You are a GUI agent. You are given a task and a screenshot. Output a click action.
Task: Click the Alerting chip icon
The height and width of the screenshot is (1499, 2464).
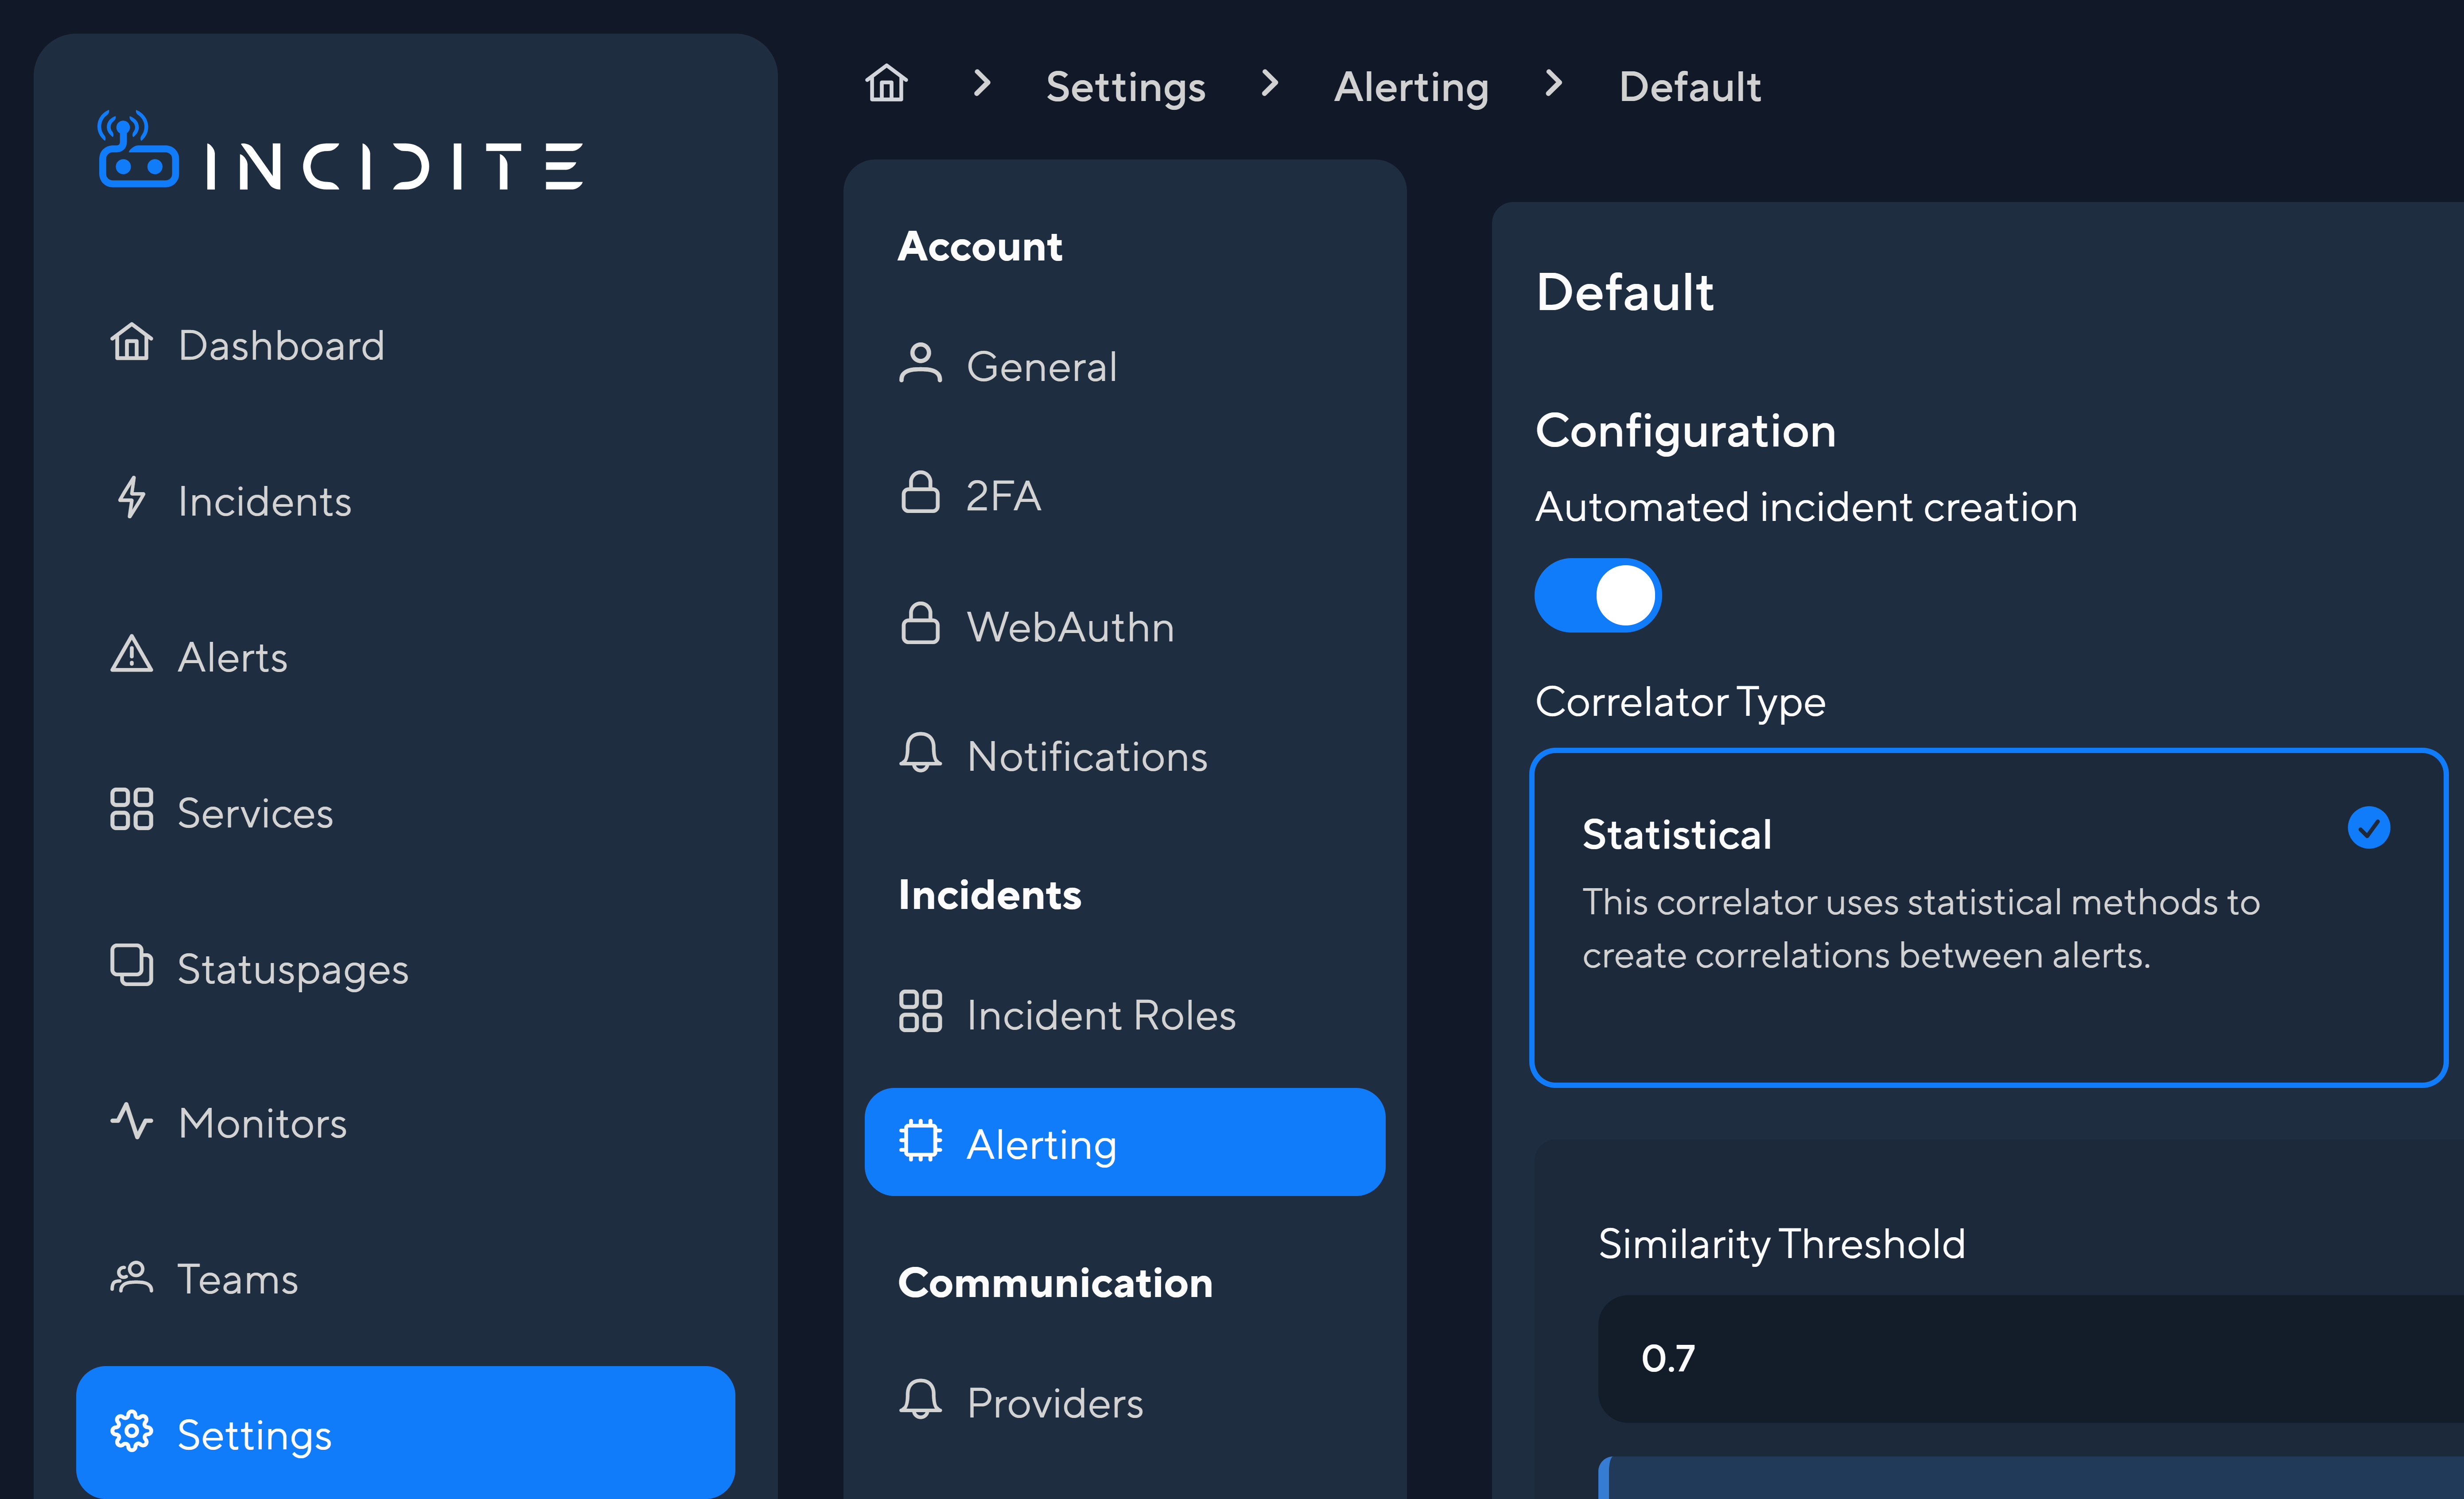click(x=920, y=1141)
